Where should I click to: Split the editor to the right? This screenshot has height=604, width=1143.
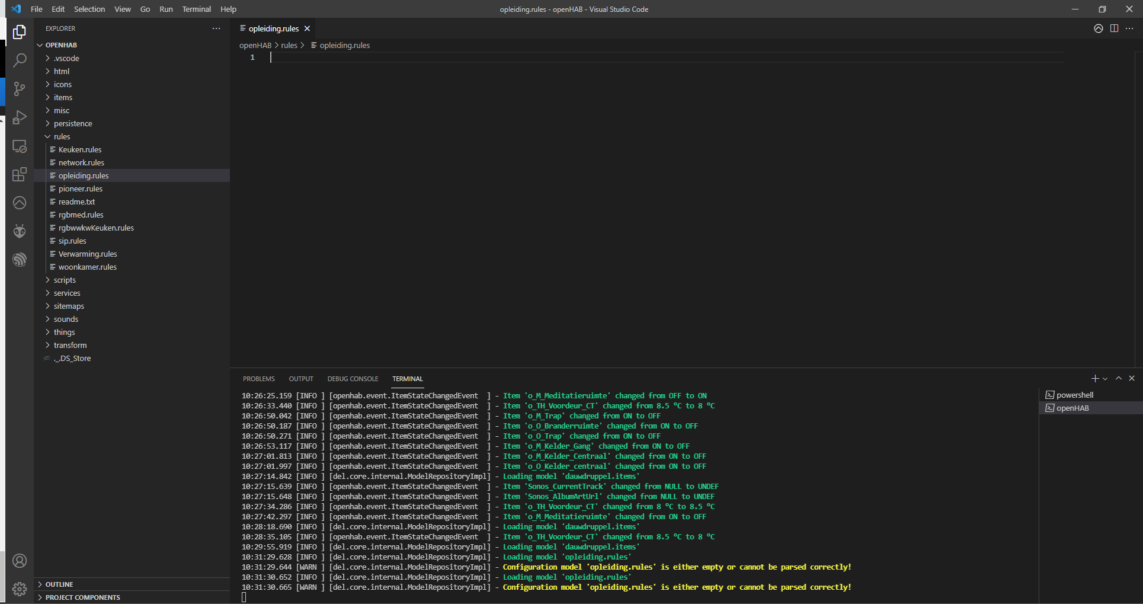1114,28
